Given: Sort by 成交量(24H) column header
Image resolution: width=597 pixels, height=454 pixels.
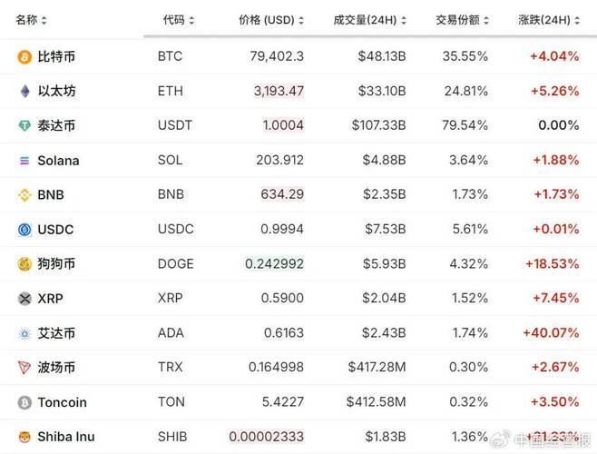Looking at the screenshot, I should pyautogui.click(x=369, y=20).
